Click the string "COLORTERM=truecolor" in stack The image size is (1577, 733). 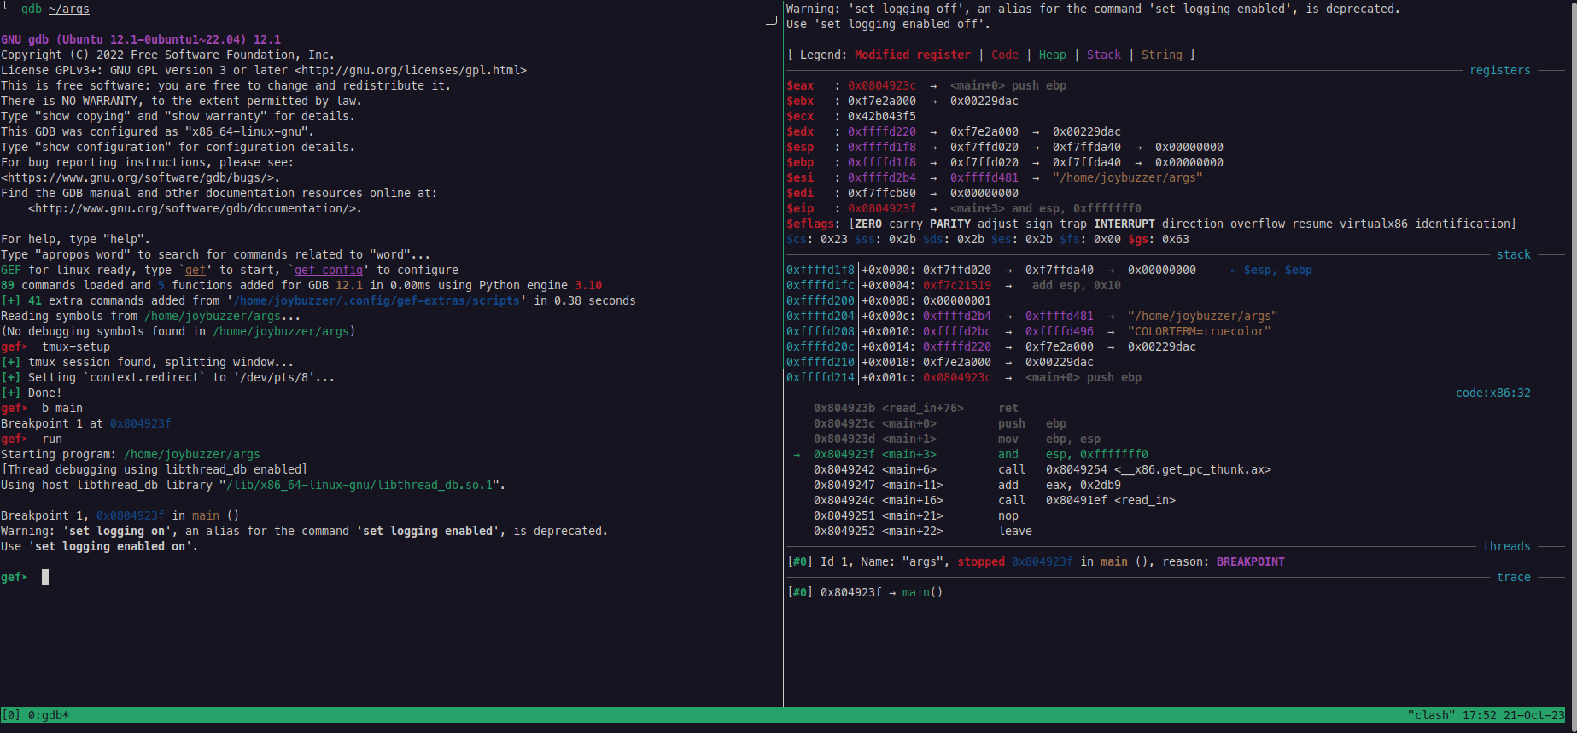(1200, 331)
